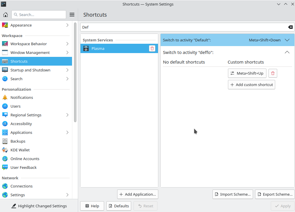The width and height of the screenshot is (295, 212).
Task: Collapse the Switch to activity "deffo" section
Action: (287, 52)
